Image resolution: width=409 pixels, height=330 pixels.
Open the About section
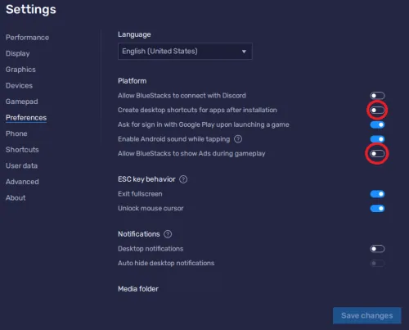(x=16, y=198)
